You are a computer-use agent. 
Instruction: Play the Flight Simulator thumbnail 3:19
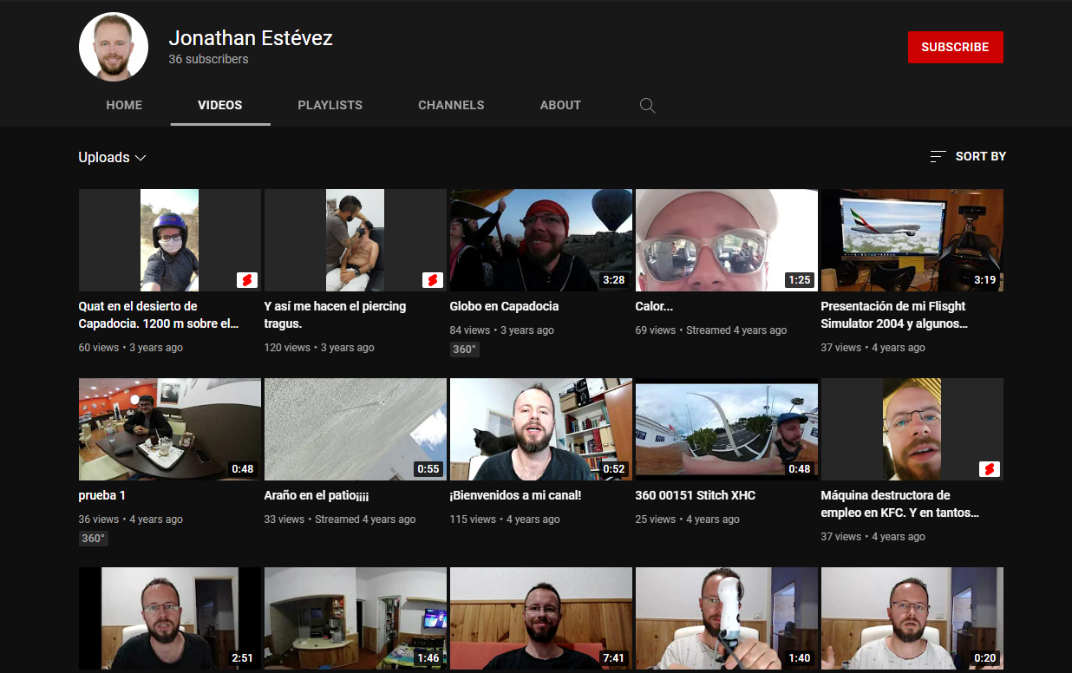(912, 240)
